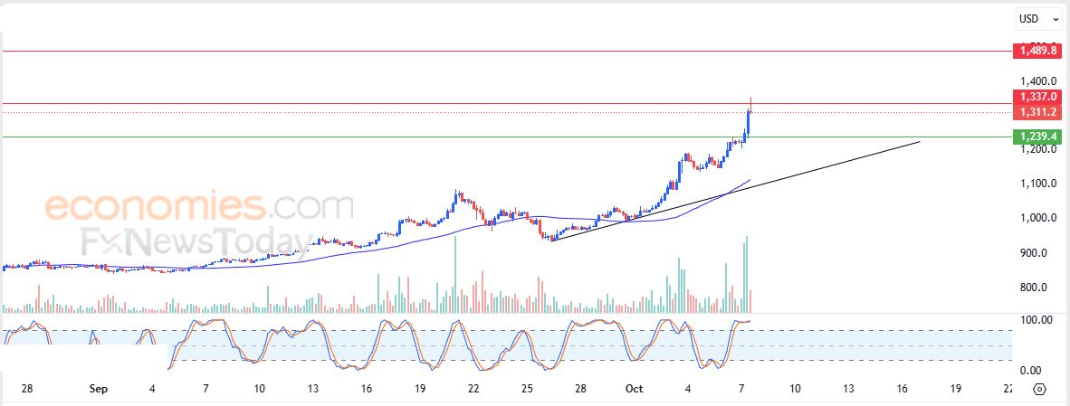Image resolution: width=1070 pixels, height=406 pixels.
Task: Click the Oct date label on time axis
Action: pos(635,389)
